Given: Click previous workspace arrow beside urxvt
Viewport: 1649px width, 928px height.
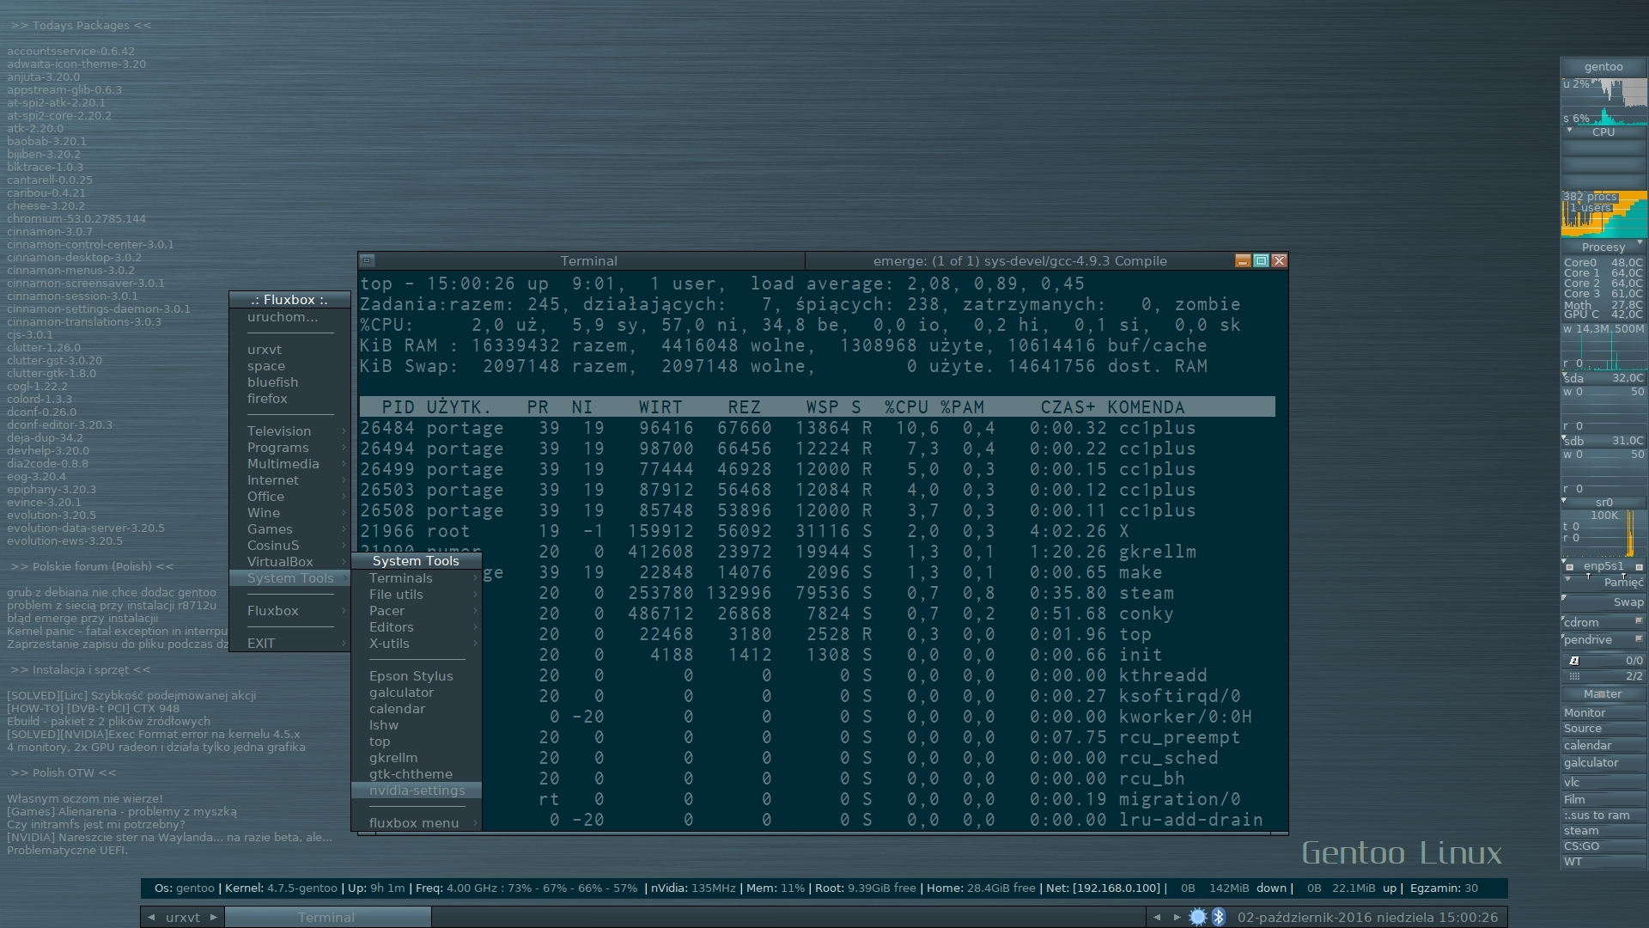Looking at the screenshot, I should click(151, 917).
